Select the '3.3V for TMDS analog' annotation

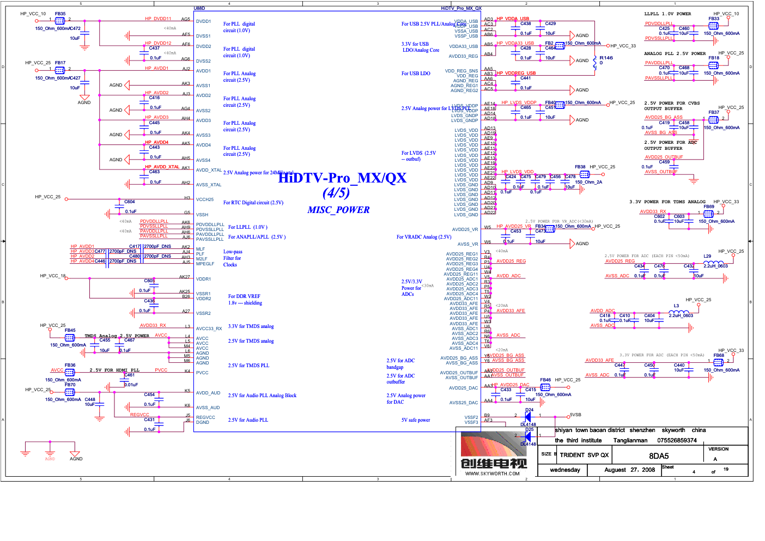(251, 326)
